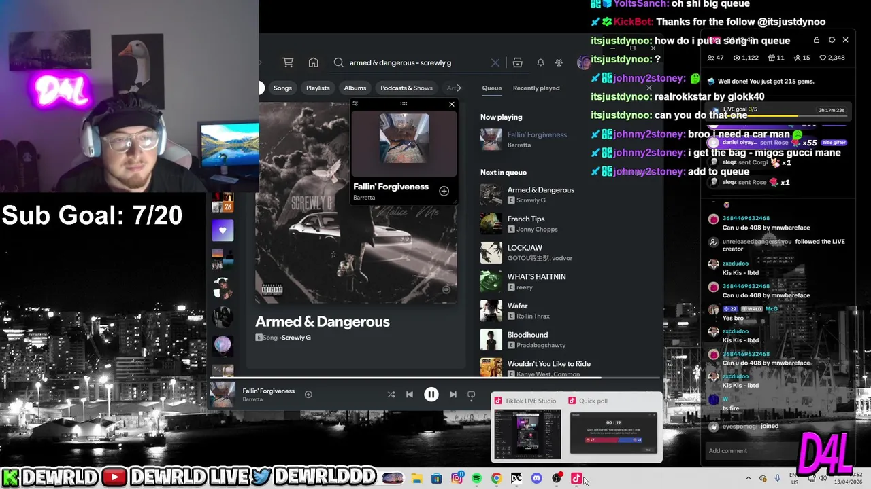This screenshot has height=489, width=871.
Task: Open Barretta artist link in player bar
Action: (x=252, y=399)
